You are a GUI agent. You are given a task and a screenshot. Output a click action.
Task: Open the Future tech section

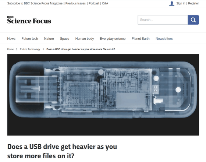pyautogui.click(x=30, y=39)
